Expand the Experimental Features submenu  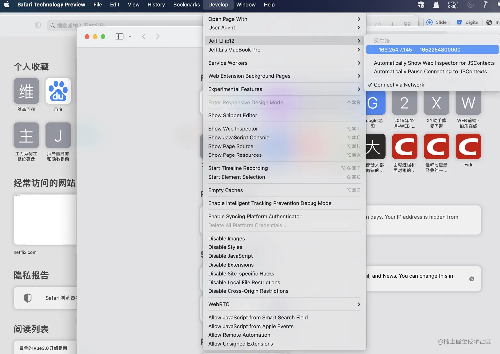284,89
